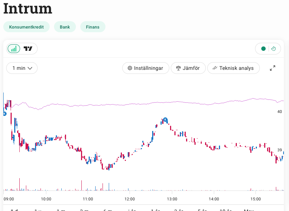Click the 12:00 time axis label
This screenshot has height=211, width=289.
[x=130, y=199]
